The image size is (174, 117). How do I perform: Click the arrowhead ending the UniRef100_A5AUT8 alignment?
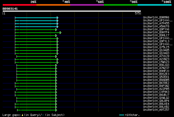pos(58,27)
